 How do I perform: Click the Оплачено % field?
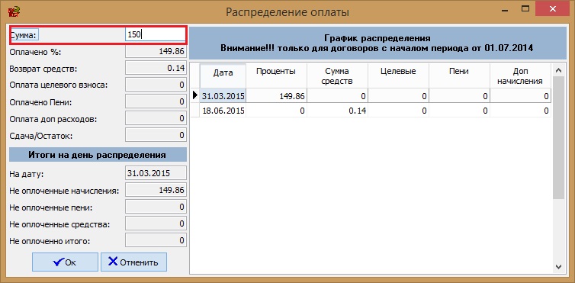[x=156, y=52]
